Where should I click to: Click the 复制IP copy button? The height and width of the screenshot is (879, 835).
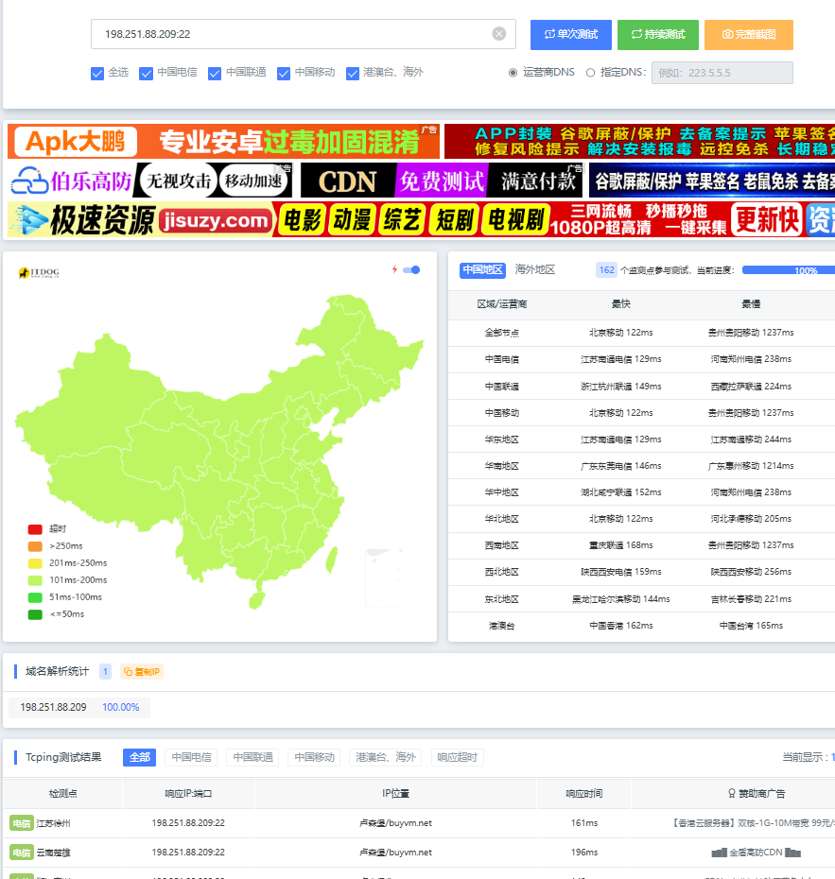click(142, 672)
